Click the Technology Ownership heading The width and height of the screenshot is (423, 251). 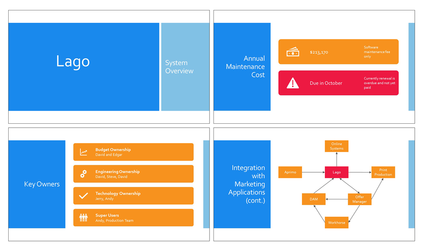coord(118,193)
